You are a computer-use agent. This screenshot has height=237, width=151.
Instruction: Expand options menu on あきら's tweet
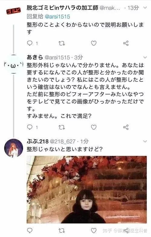click(145, 57)
